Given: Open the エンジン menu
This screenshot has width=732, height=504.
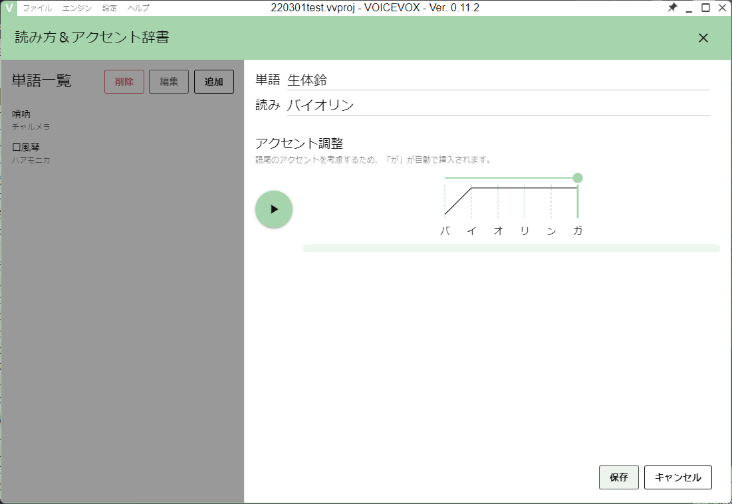Looking at the screenshot, I should tap(78, 8).
